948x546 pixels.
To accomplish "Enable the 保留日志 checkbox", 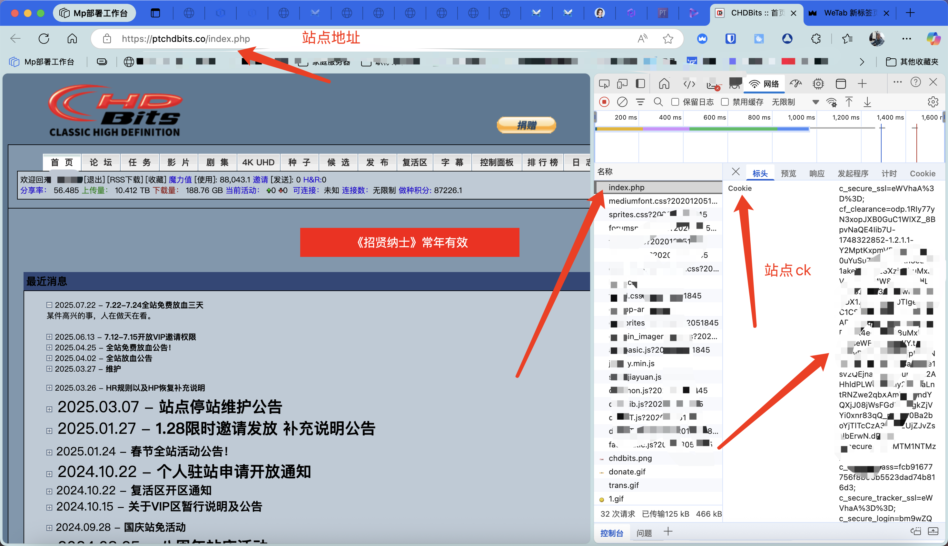I will pyautogui.click(x=675, y=102).
